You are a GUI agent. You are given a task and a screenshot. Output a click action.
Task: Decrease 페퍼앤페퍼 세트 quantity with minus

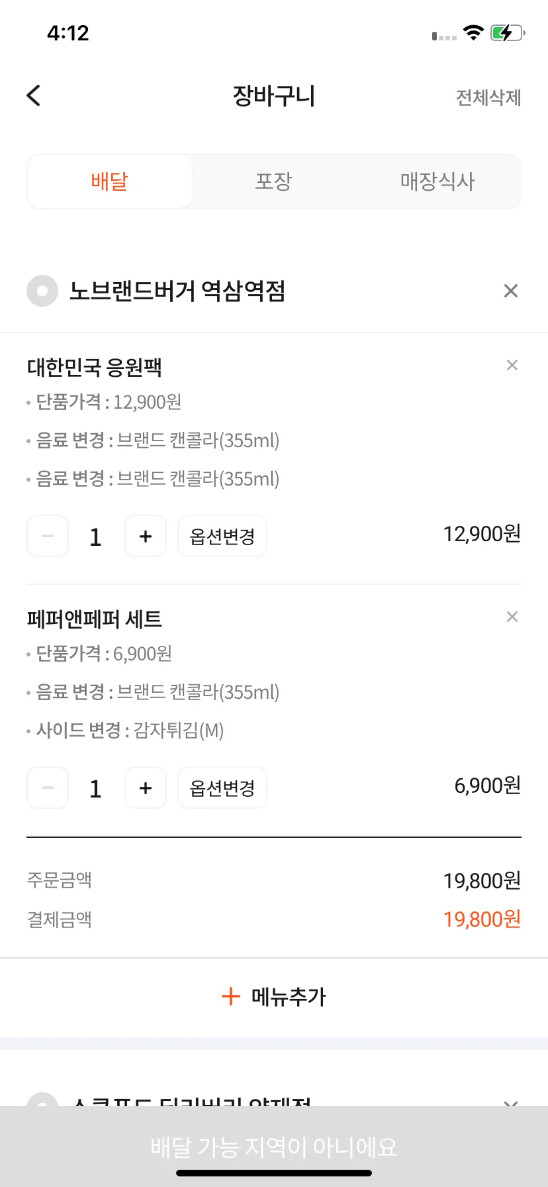click(48, 788)
